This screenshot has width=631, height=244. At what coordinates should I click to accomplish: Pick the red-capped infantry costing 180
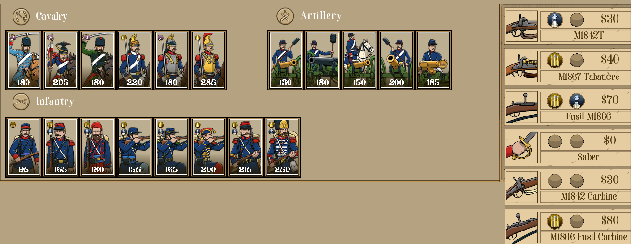pyautogui.click(x=98, y=147)
